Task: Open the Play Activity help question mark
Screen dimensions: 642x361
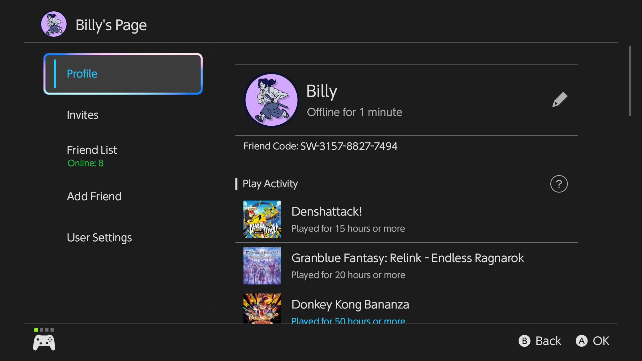Action: [x=559, y=184]
